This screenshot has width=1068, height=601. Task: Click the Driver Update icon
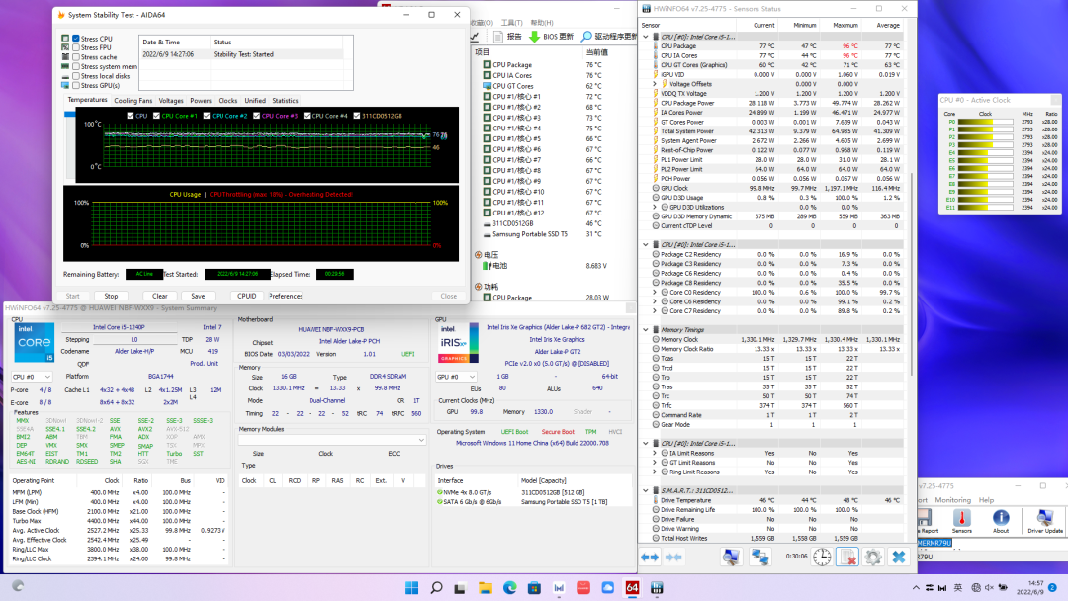coord(1045,518)
